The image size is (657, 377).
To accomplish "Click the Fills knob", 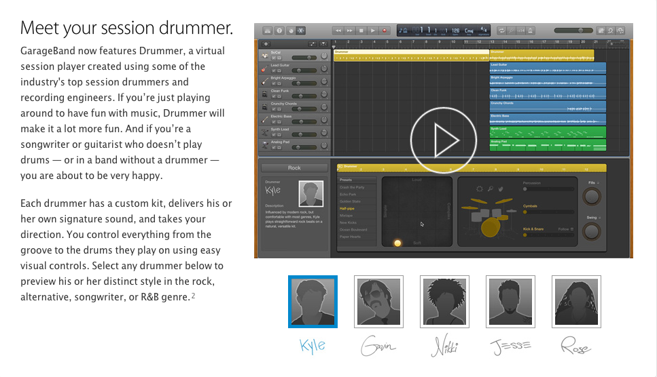I will [592, 197].
